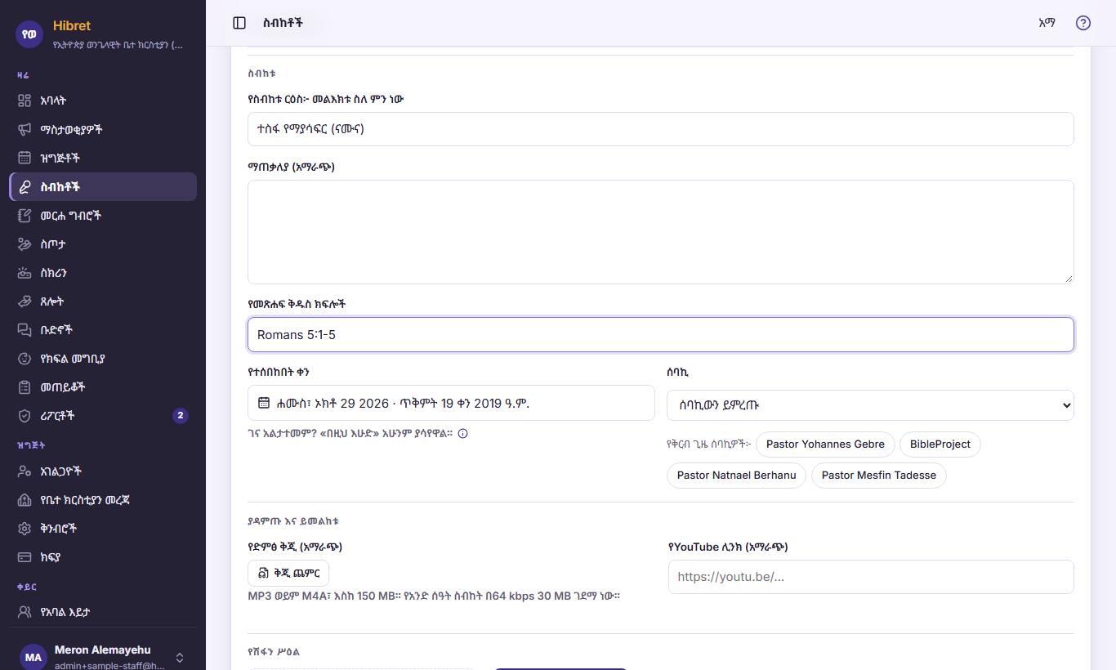This screenshot has height=670, width=1116.
Task: Click the ክፍያ credit card icon
Action: click(25, 557)
